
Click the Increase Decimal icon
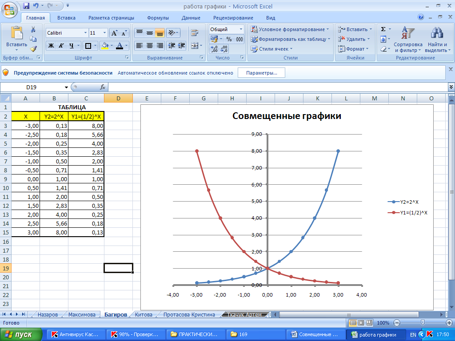pos(214,49)
